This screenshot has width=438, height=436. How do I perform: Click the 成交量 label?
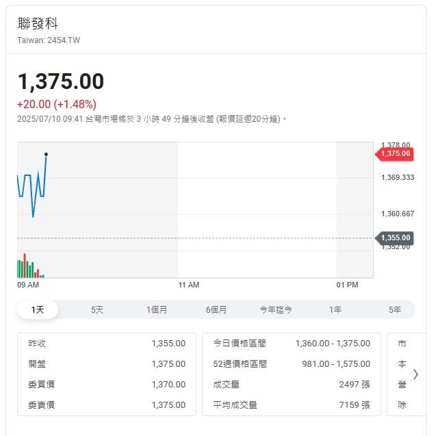[226, 385]
